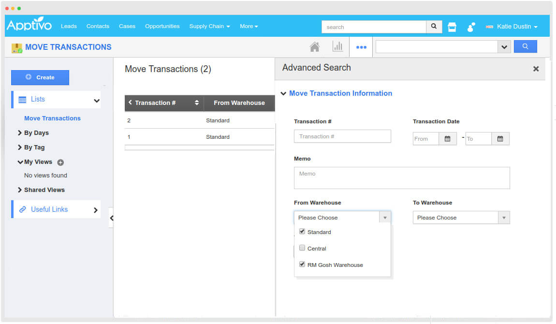The image size is (556, 324).
Task: Open the Supply Chain menu
Action: [x=209, y=26]
